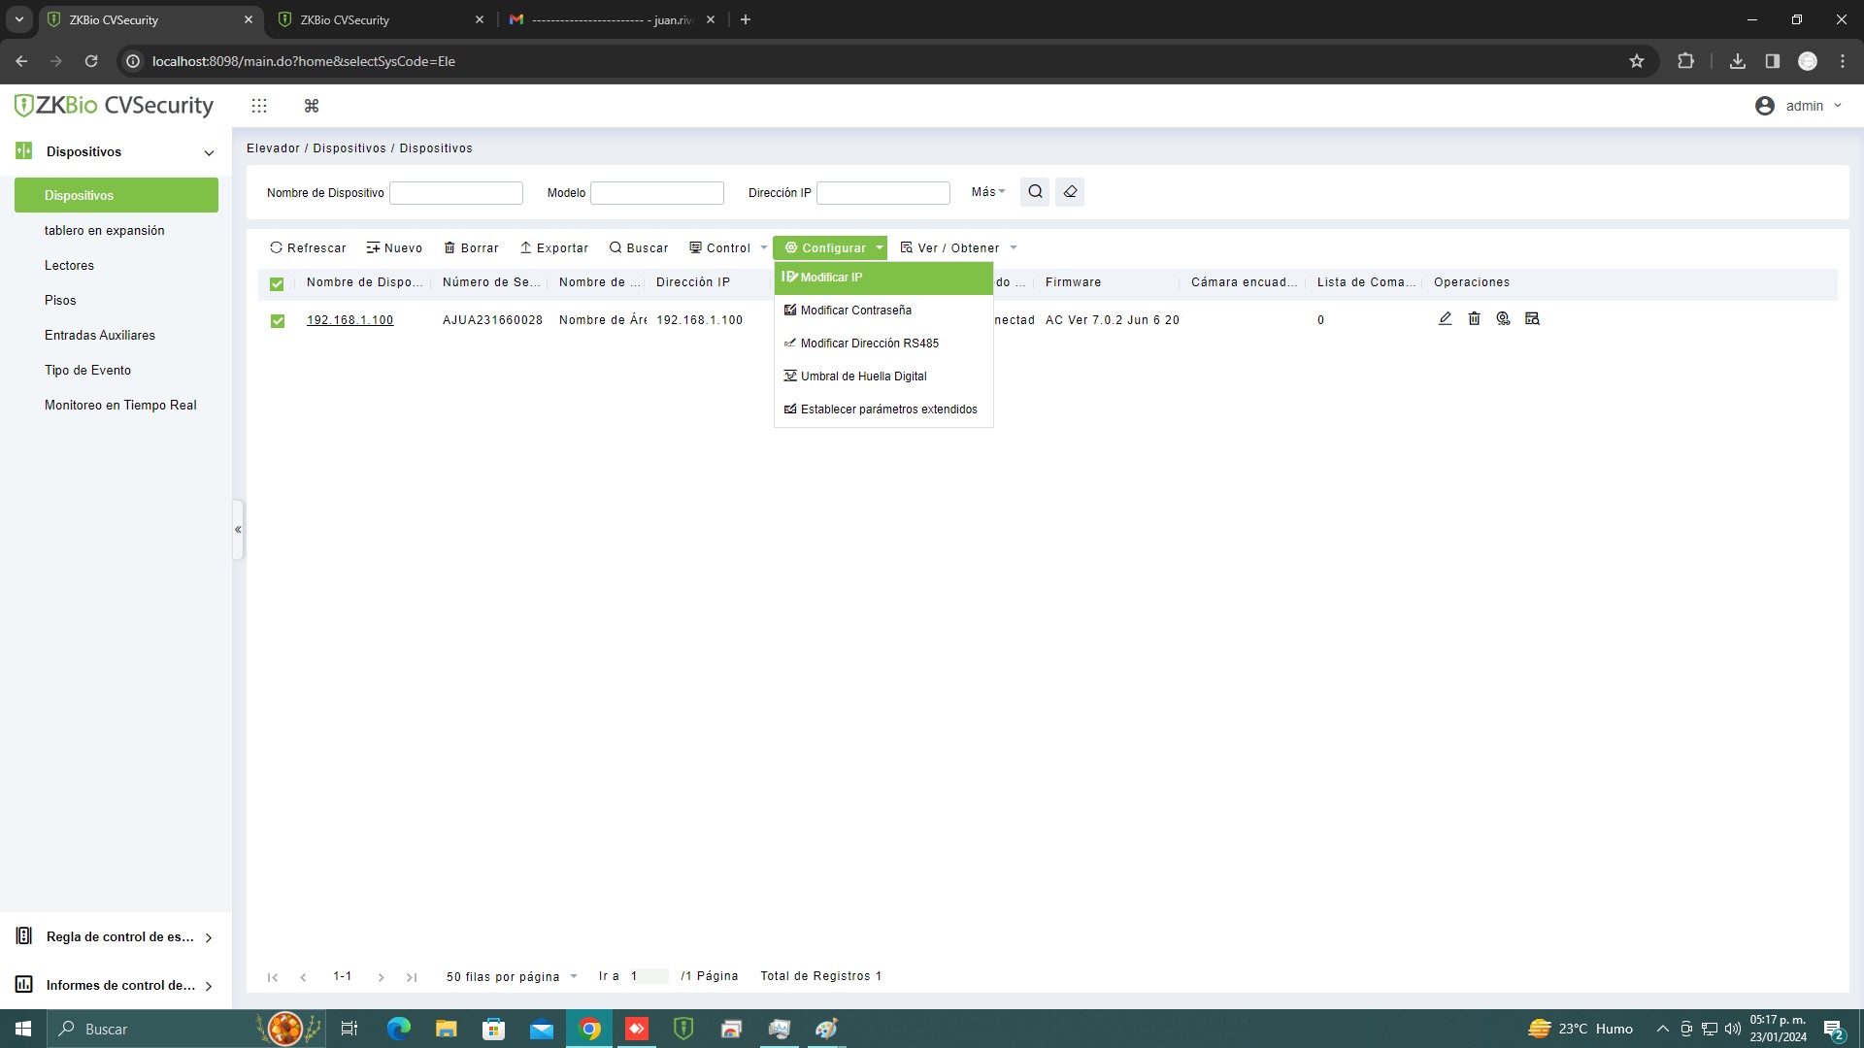Click the Dispositivos module icon in sidebar
Image resolution: width=1864 pixels, height=1048 pixels.
tap(24, 151)
